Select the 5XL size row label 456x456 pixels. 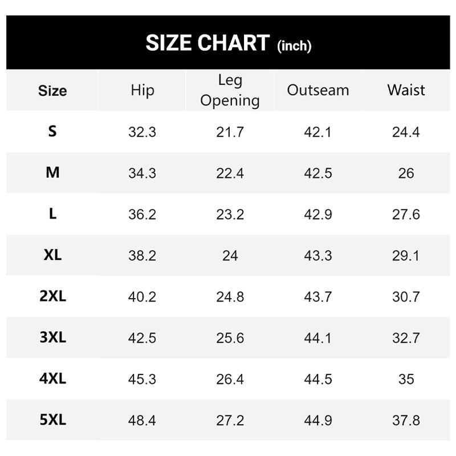click(x=52, y=420)
